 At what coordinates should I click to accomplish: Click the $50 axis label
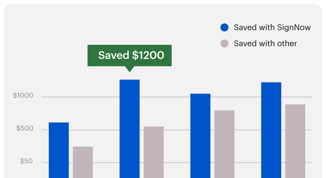[26, 161]
